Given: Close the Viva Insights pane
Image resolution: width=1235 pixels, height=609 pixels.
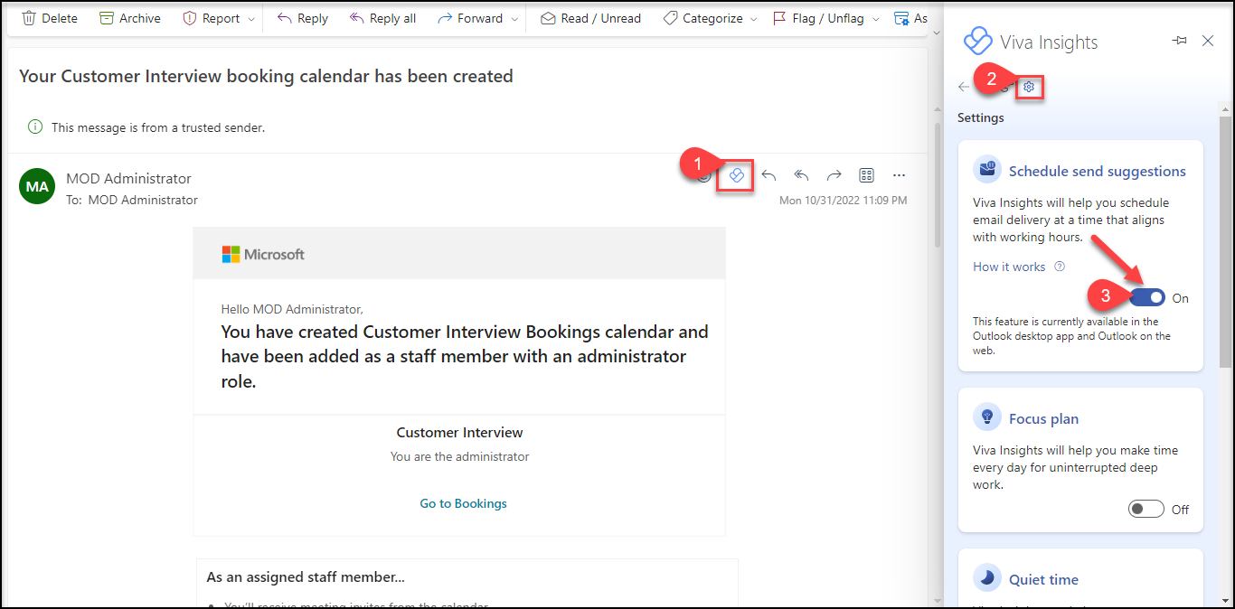Looking at the screenshot, I should [x=1209, y=41].
